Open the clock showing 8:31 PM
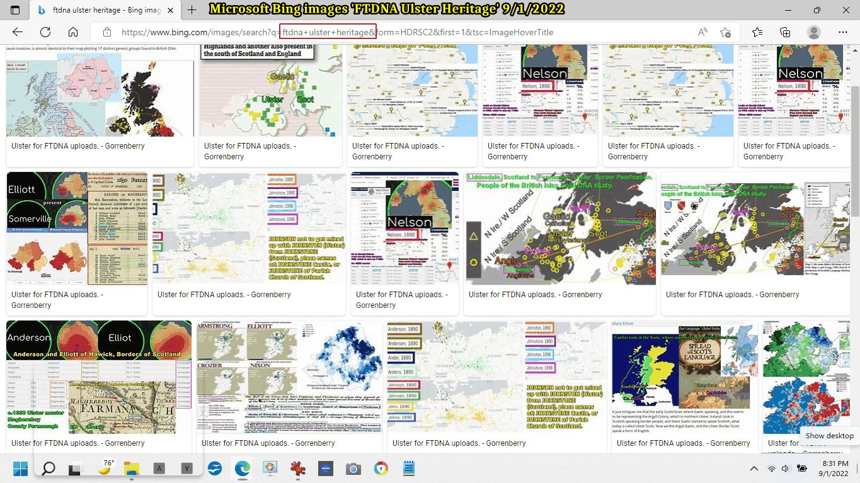The image size is (860, 483). (834, 468)
